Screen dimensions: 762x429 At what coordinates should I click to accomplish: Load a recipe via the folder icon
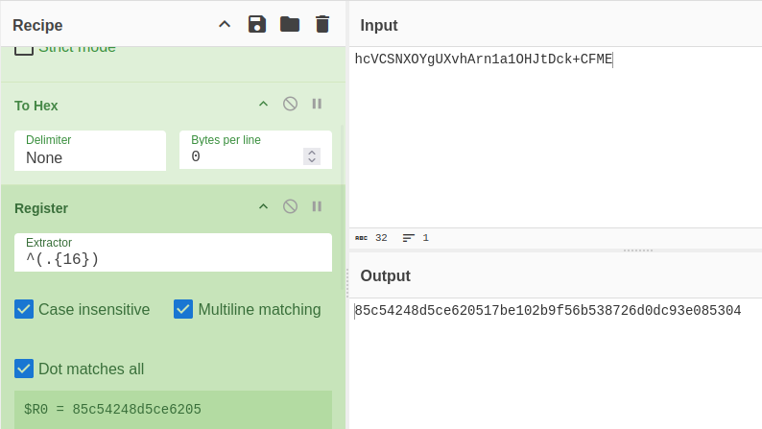(290, 24)
